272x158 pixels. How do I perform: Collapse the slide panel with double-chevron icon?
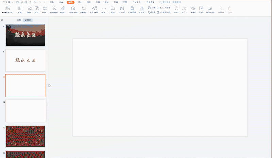[x=2, y=20]
